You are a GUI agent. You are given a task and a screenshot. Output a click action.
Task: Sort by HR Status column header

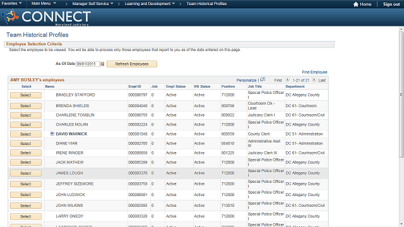point(202,86)
